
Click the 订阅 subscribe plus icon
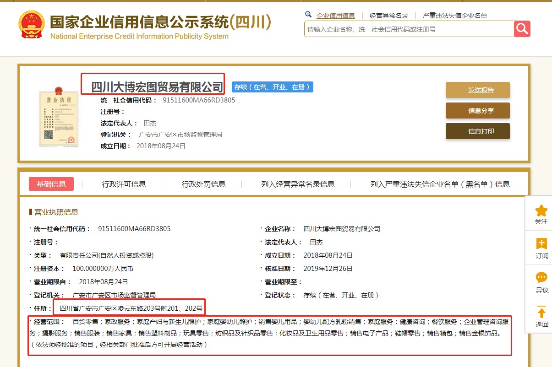(x=541, y=244)
